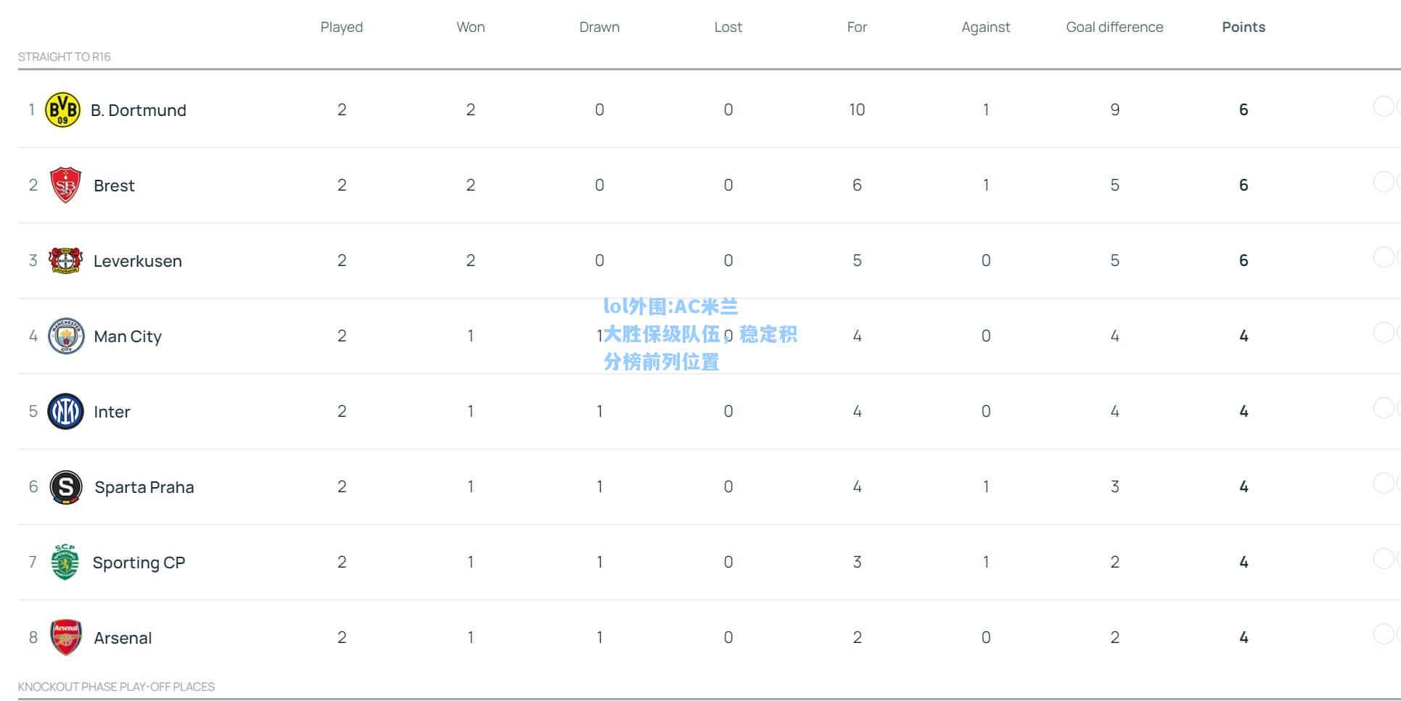Click the Goal difference column header
This screenshot has width=1401, height=701.
[1114, 27]
